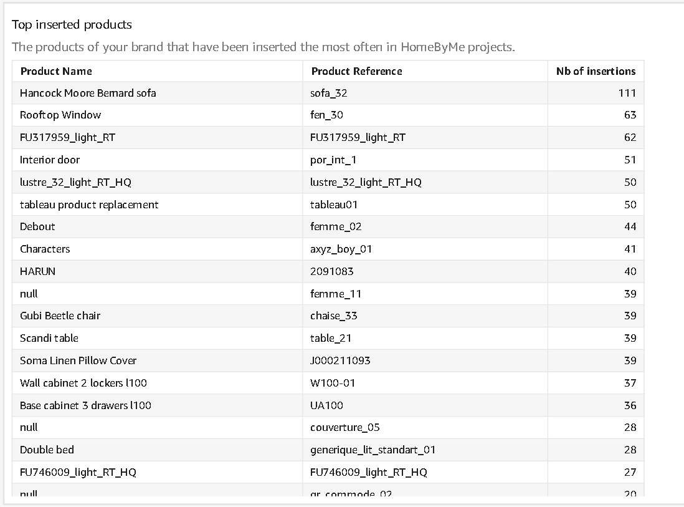This screenshot has width=684, height=507.
Task: Click the Scandi table product cell
Action: coord(49,338)
